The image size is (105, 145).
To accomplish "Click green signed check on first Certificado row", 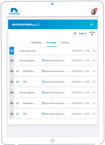I will pos(17,71).
